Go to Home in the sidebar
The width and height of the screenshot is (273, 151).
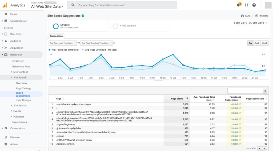14,14
